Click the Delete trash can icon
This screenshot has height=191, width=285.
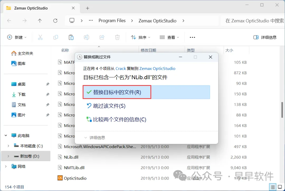pos(117,37)
